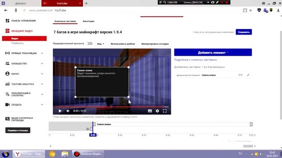Expand the Канал section
The width and height of the screenshot is (282, 158).
42,74
